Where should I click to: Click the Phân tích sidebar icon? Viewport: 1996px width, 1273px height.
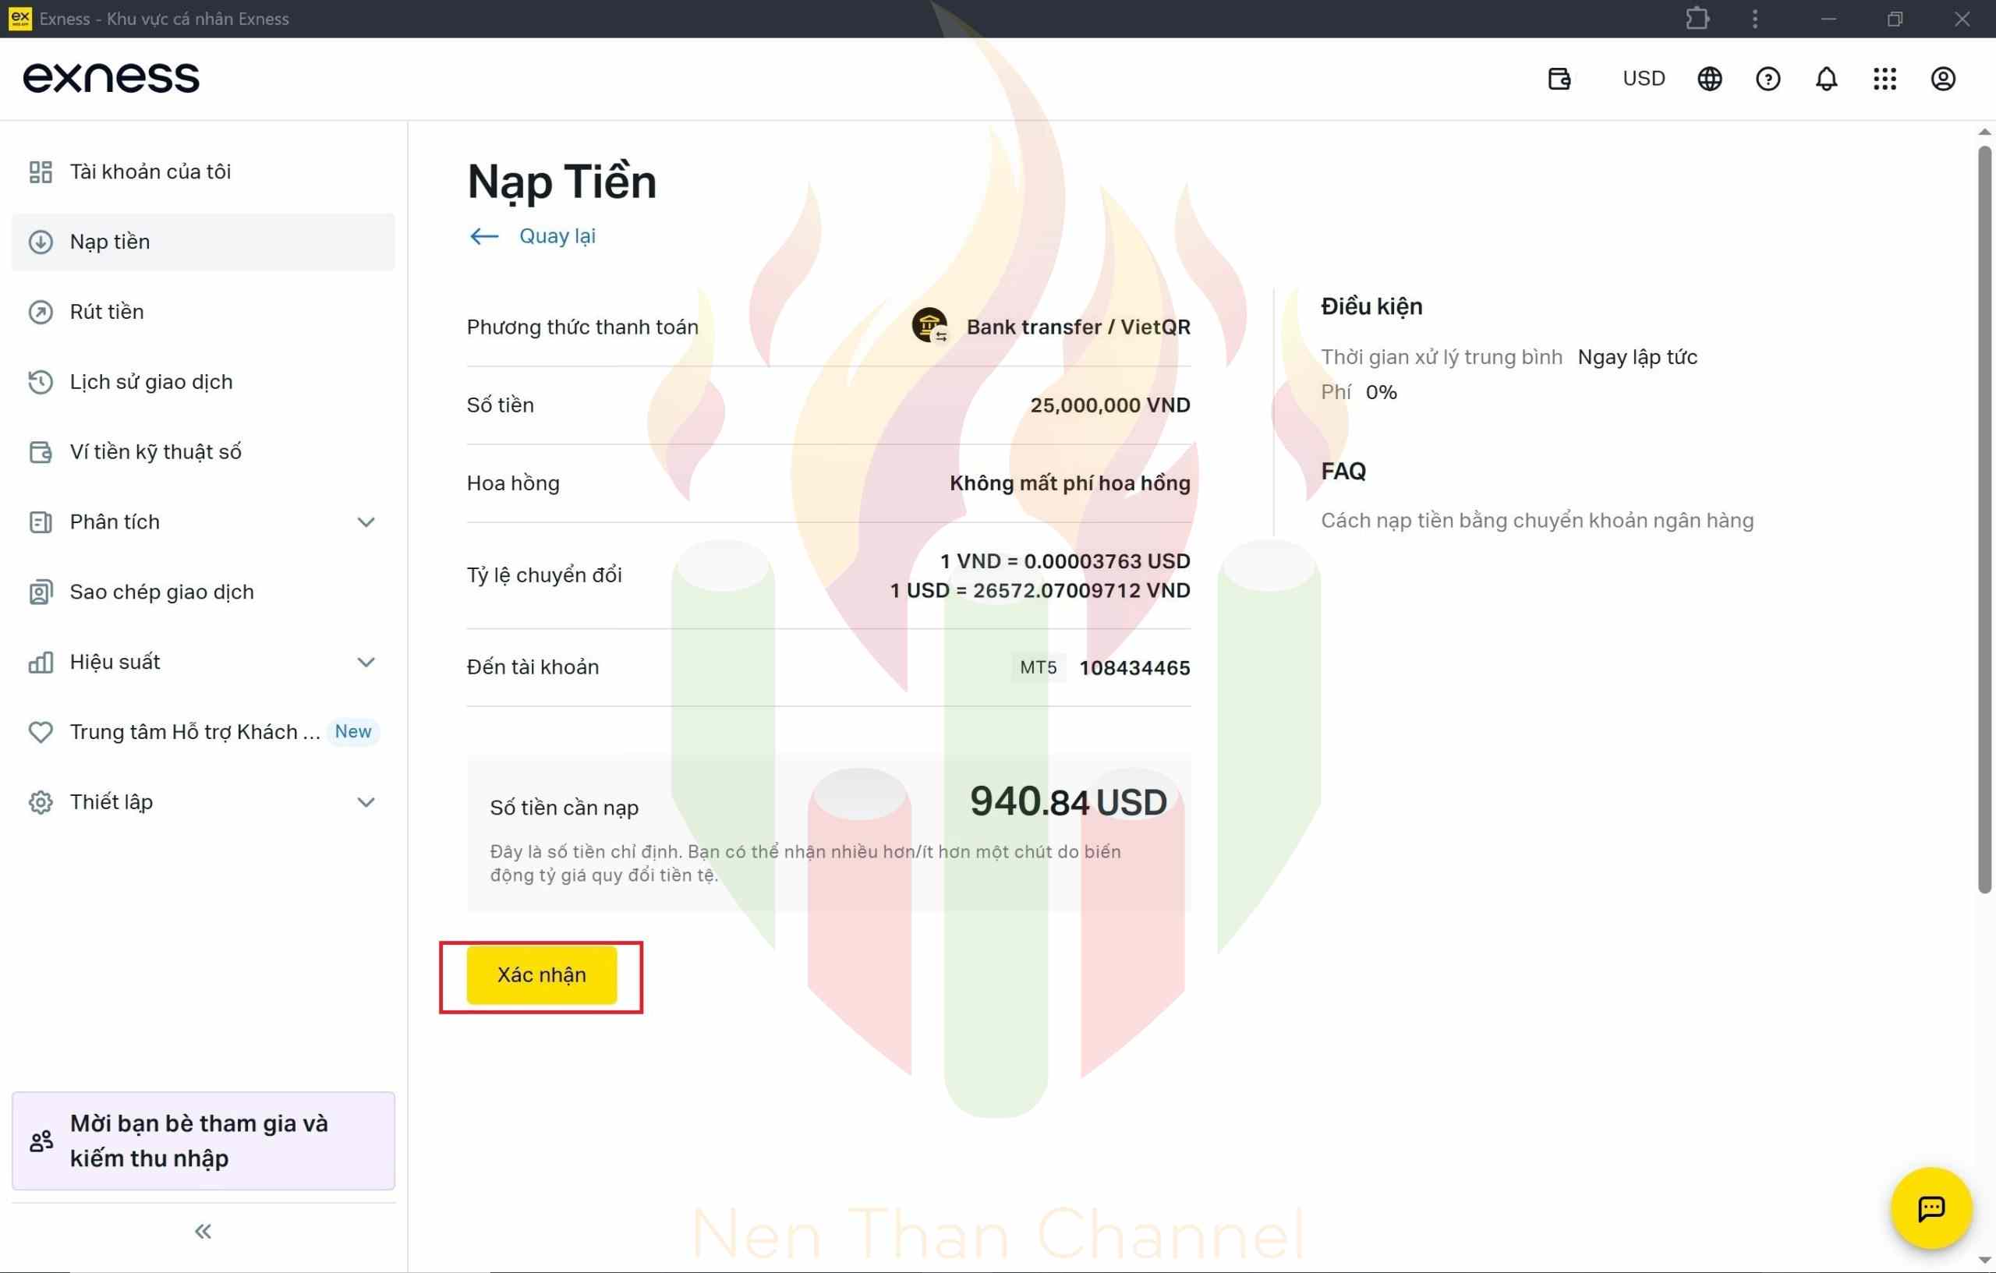point(41,522)
